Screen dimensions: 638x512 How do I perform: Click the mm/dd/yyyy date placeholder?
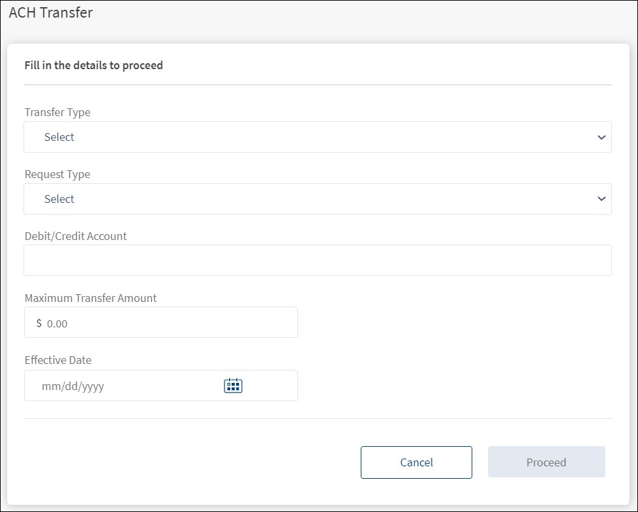(73, 386)
